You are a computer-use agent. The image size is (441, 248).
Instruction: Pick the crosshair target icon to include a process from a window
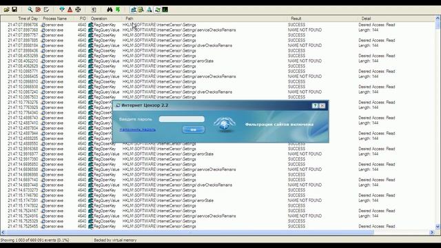[x=78, y=10]
